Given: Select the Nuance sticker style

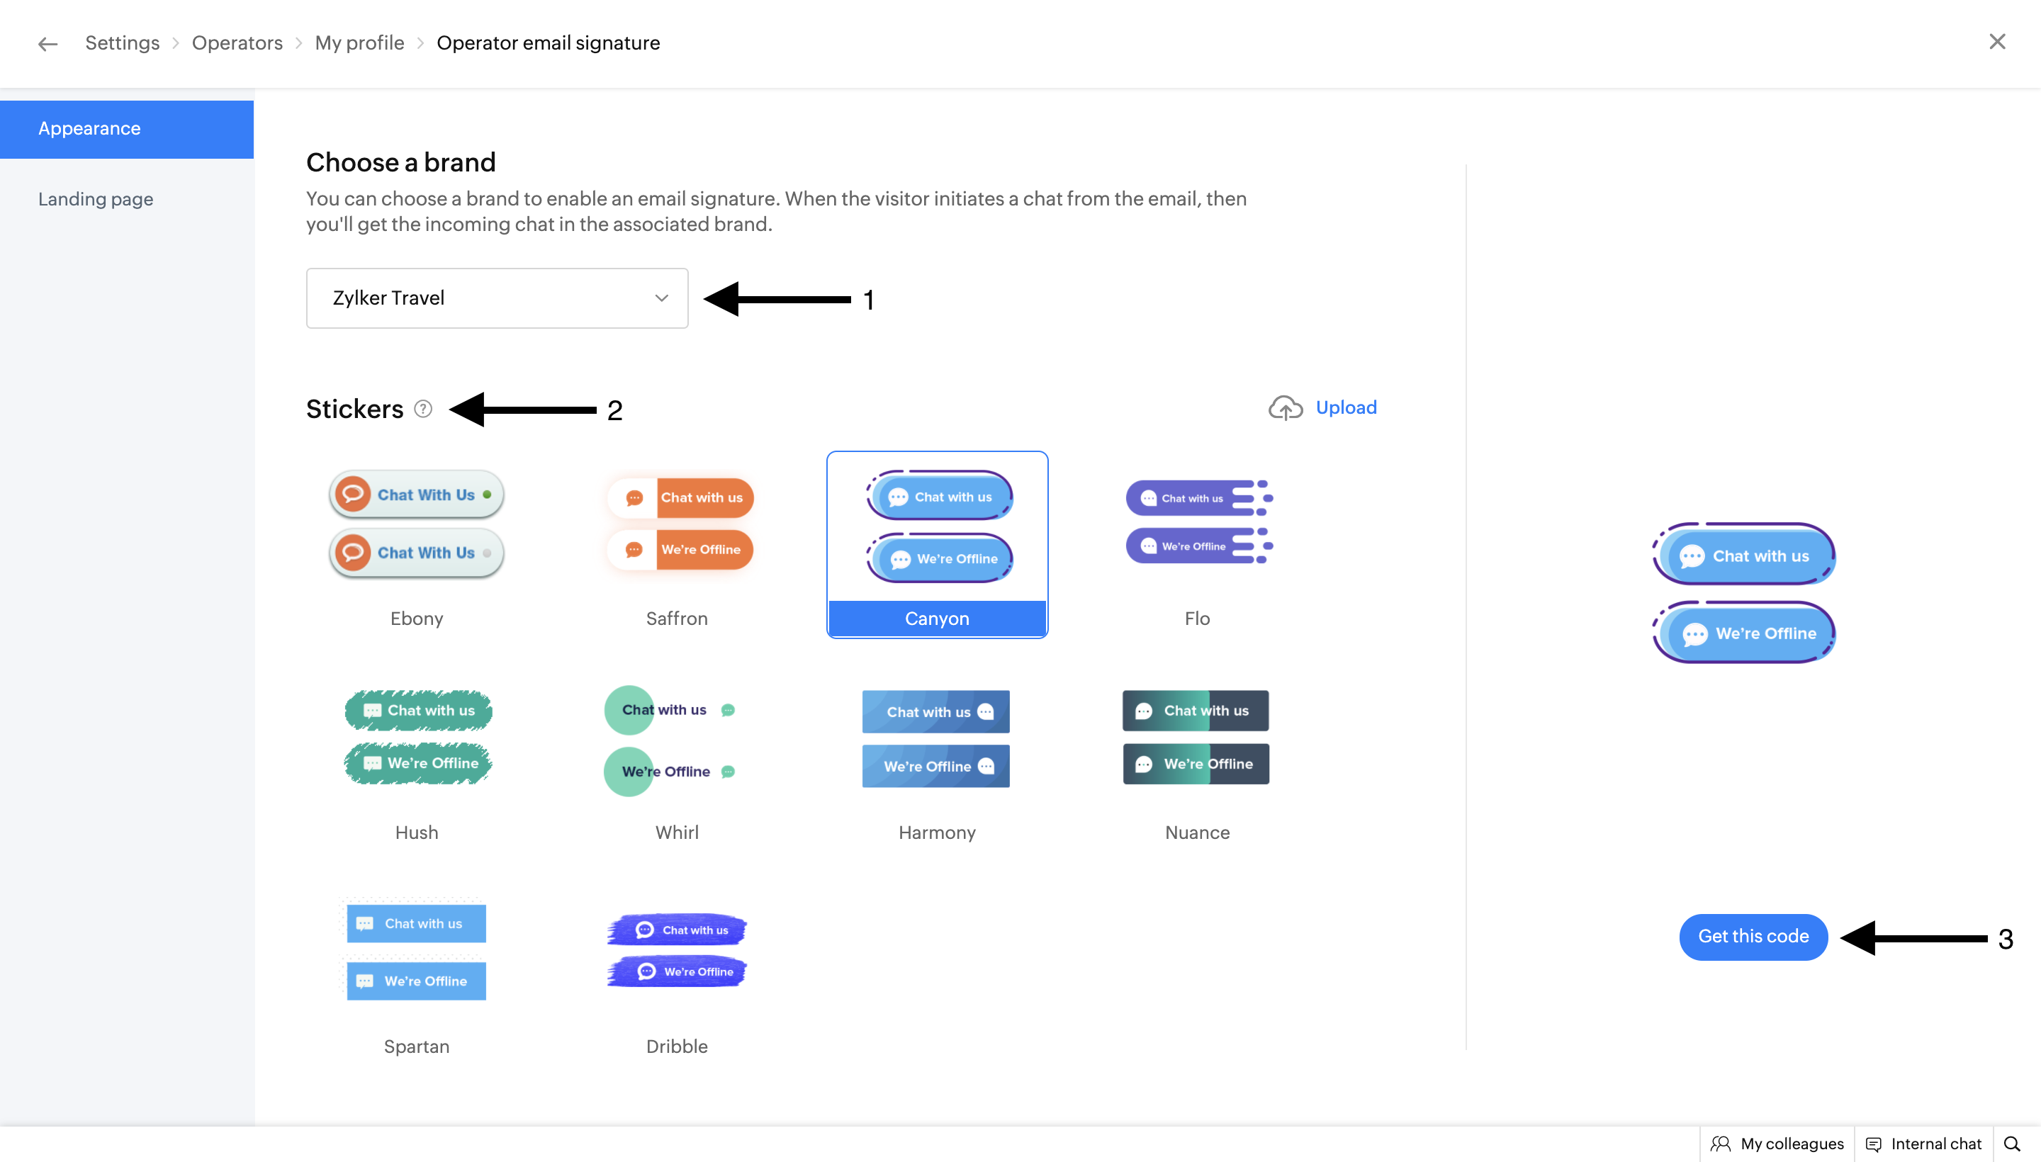Looking at the screenshot, I should pos(1197,760).
